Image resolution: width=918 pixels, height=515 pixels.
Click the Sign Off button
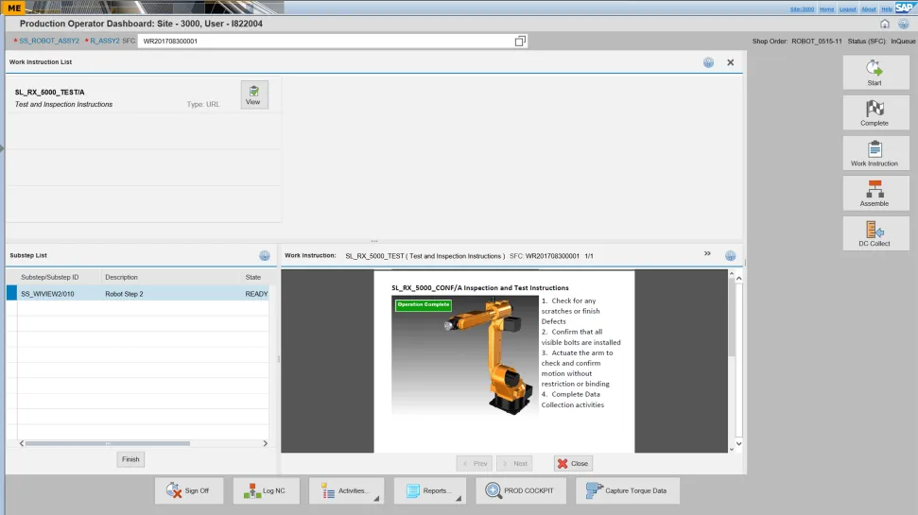(187, 490)
